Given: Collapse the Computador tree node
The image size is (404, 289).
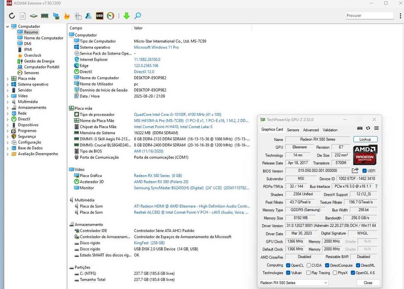Looking at the screenshot, I should 7,26.
